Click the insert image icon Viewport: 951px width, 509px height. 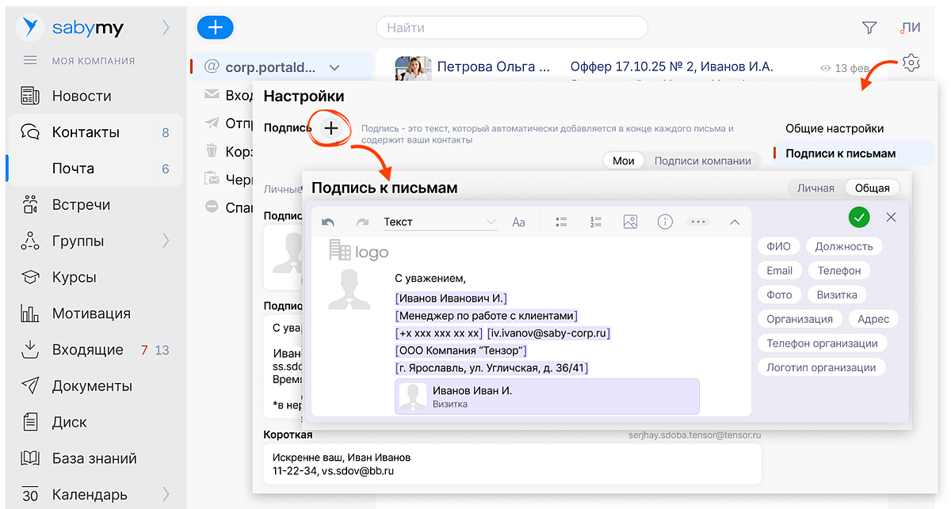[630, 222]
